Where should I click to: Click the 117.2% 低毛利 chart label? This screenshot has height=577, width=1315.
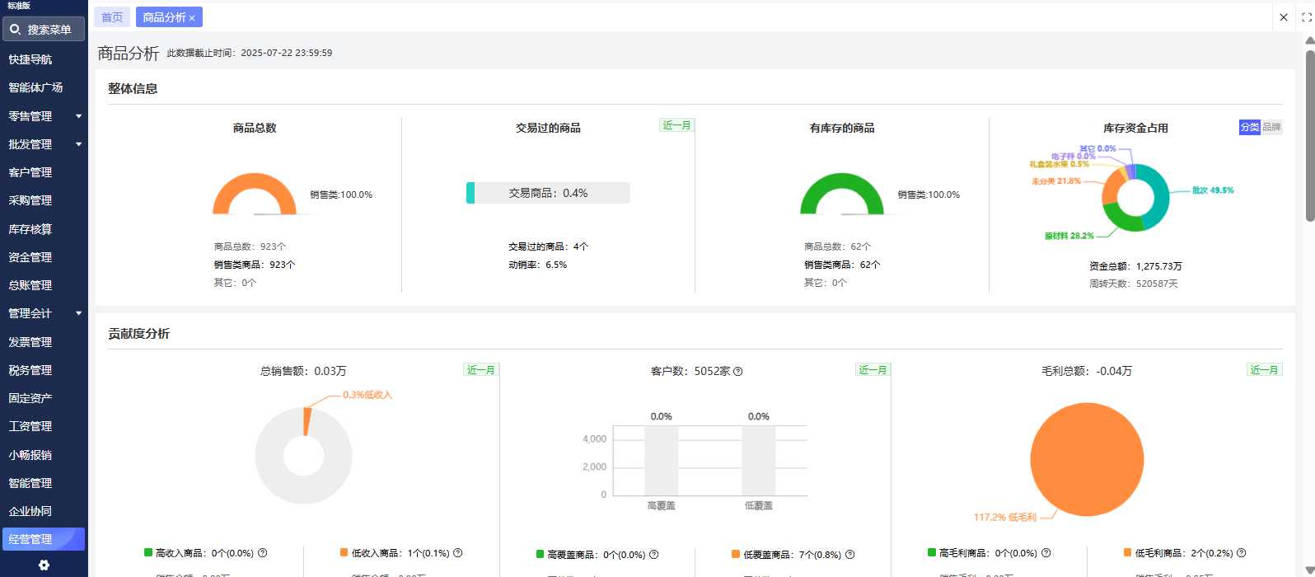coord(1005,518)
